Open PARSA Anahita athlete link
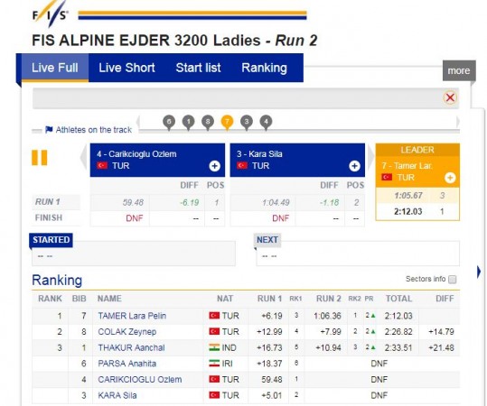 coord(127,364)
